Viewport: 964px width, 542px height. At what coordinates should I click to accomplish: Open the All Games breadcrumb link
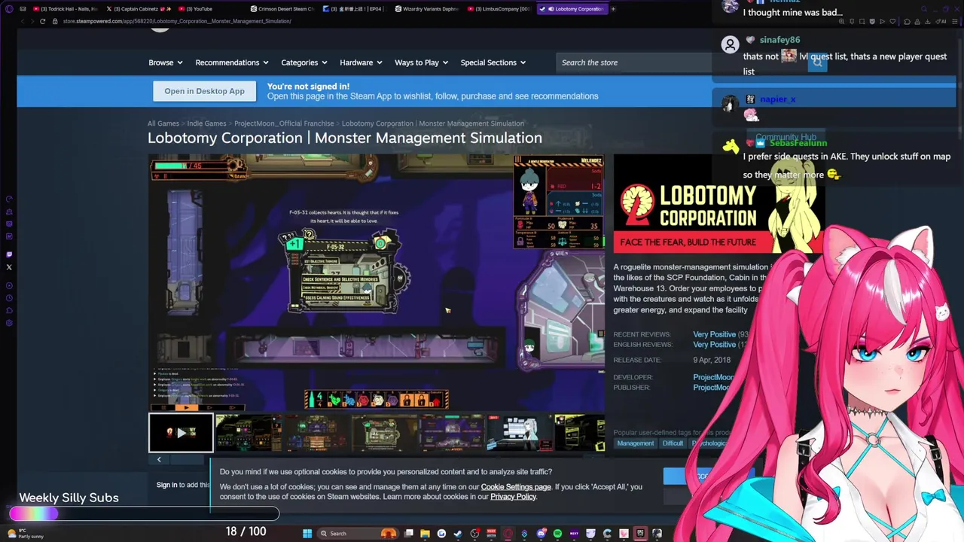click(x=163, y=123)
